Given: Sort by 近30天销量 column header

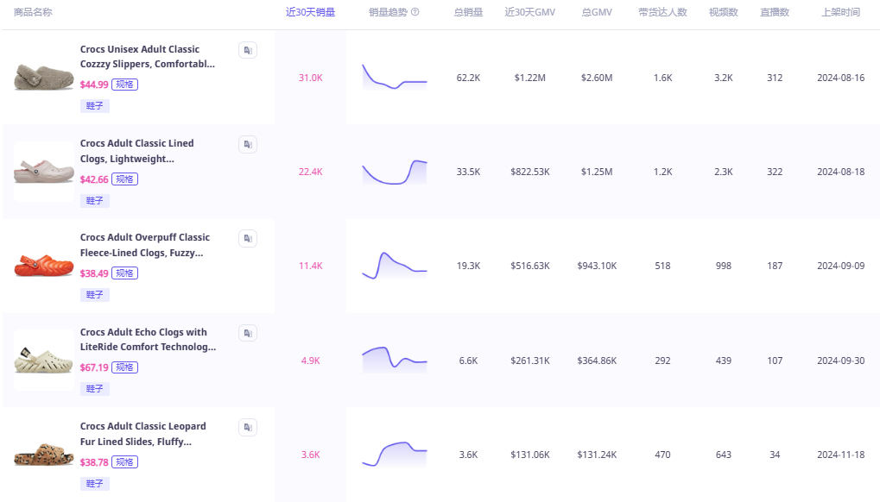Looking at the screenshot, I should (x=310, y=12).
